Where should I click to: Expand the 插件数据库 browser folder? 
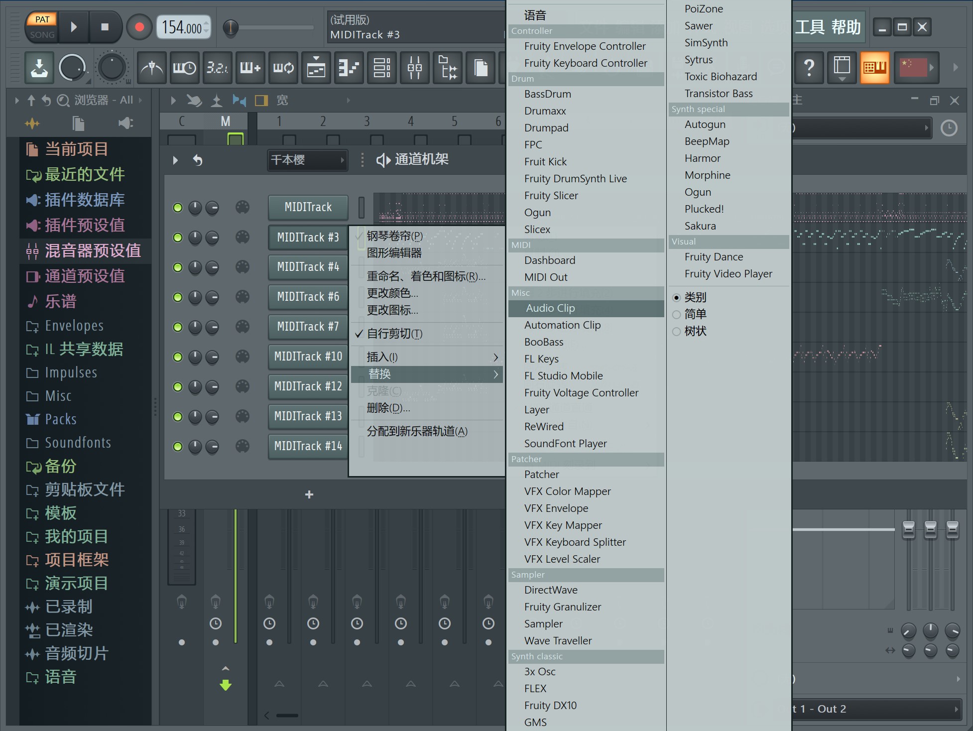pyautogui.click(x=84, y=200)
